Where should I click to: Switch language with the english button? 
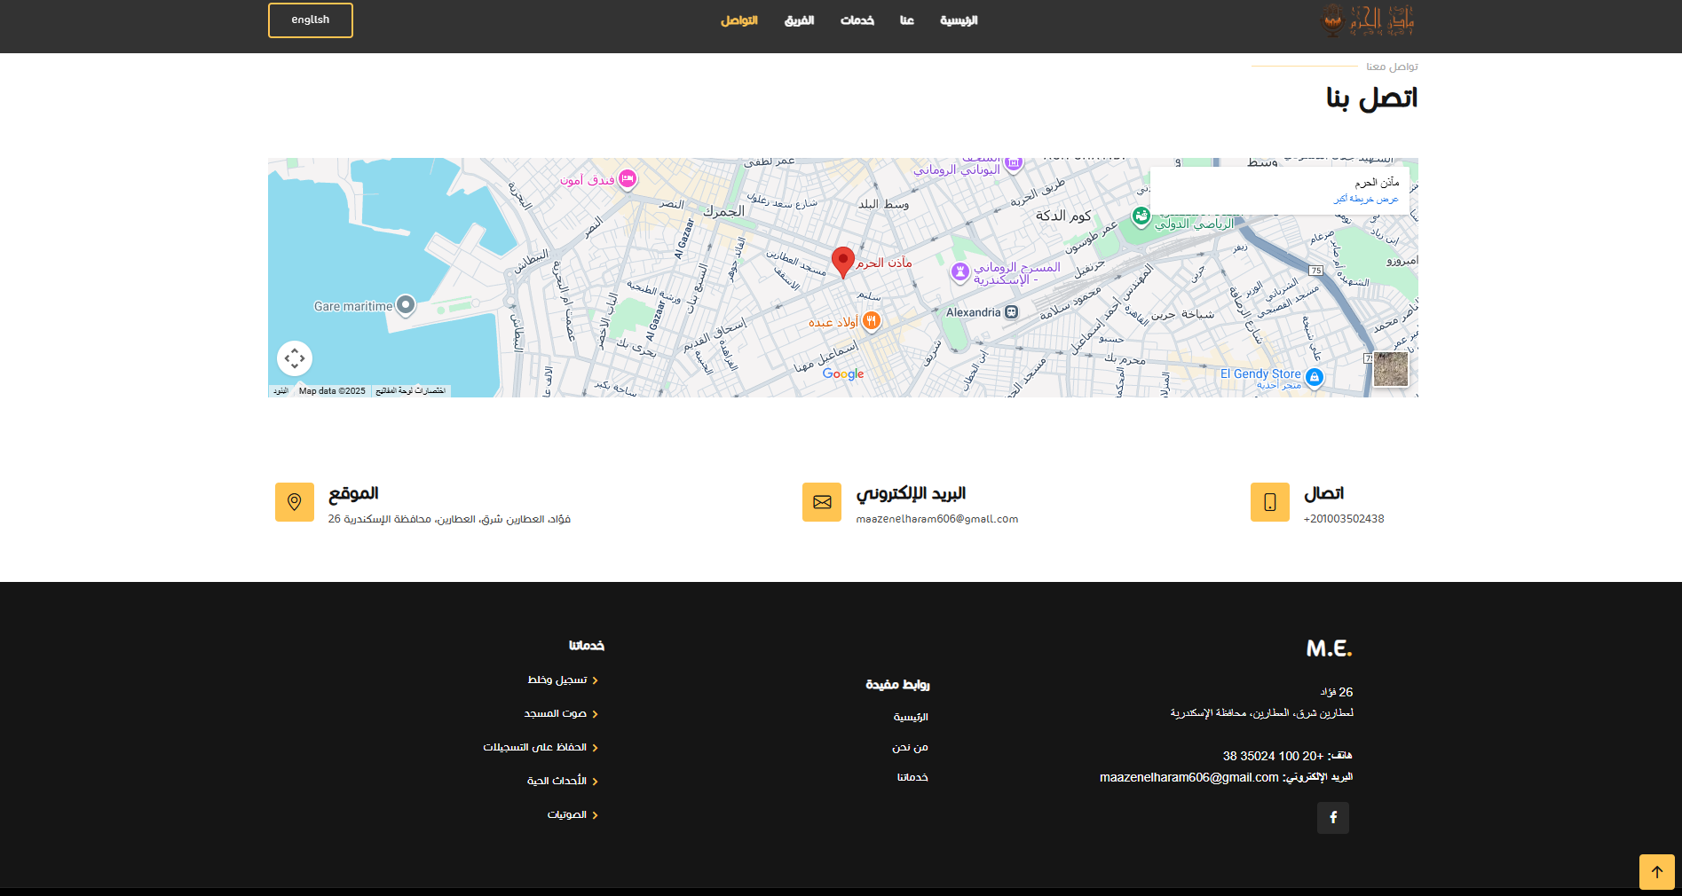(311, 20)
